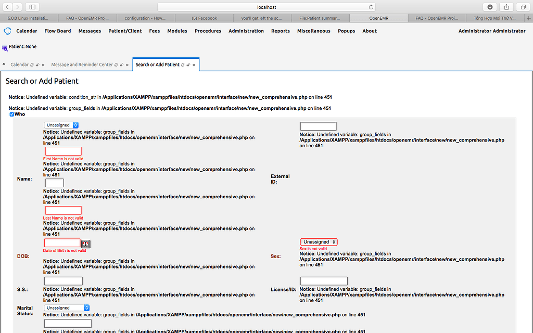This screenshot has width=533, height=333.
Task: Click the OpenEMR logo icon
Action: point(6,31)
